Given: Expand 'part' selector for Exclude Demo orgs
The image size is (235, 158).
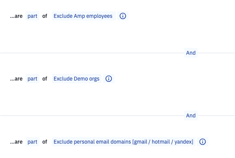Looking at the screenshot, I should click(x=32, y=79).
